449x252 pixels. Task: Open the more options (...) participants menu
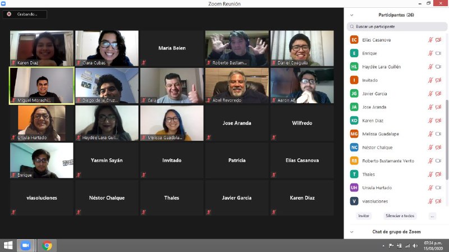coord(432,216)
